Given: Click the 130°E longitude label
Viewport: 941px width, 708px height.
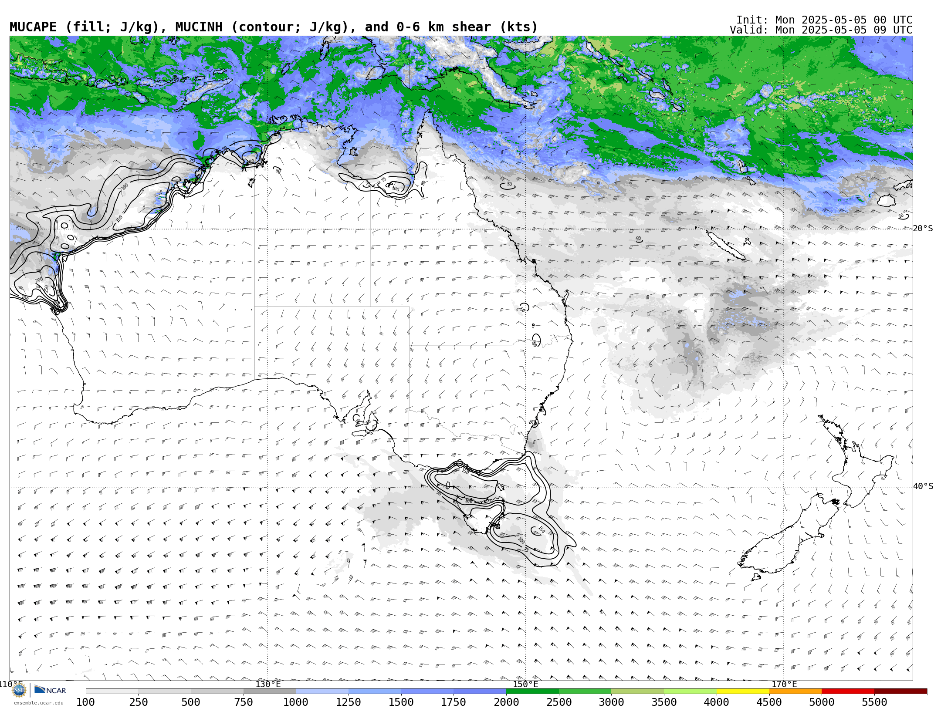Looking at the screenshot, I should pyautogui.click(x=268, y=684).
